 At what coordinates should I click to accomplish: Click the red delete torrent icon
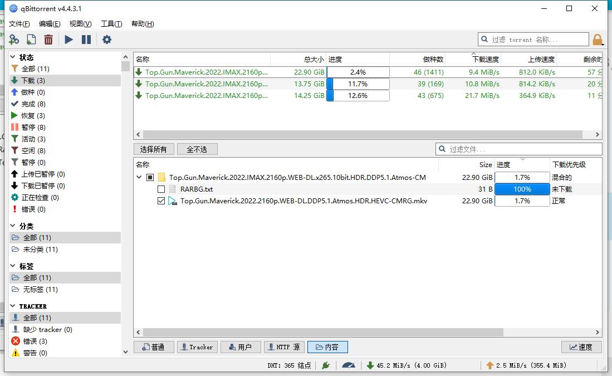click(x=48, y=40)
